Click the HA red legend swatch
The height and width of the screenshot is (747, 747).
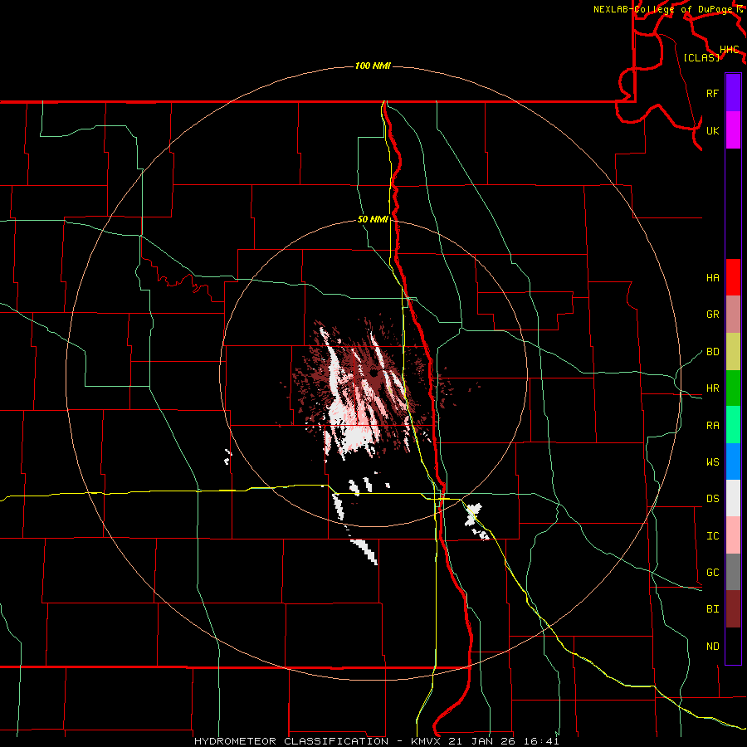coord(733,277)
